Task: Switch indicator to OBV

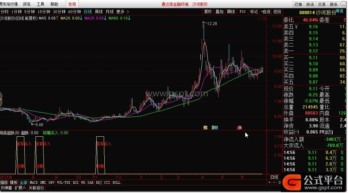Action: [51, 182]
